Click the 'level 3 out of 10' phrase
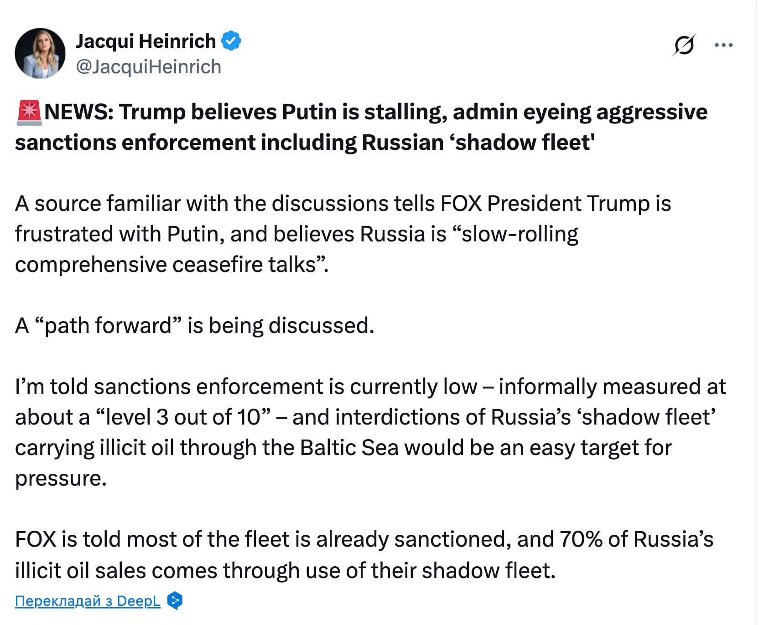The width and height of the screenshot is (759, 625). click(x=182, y=417)
